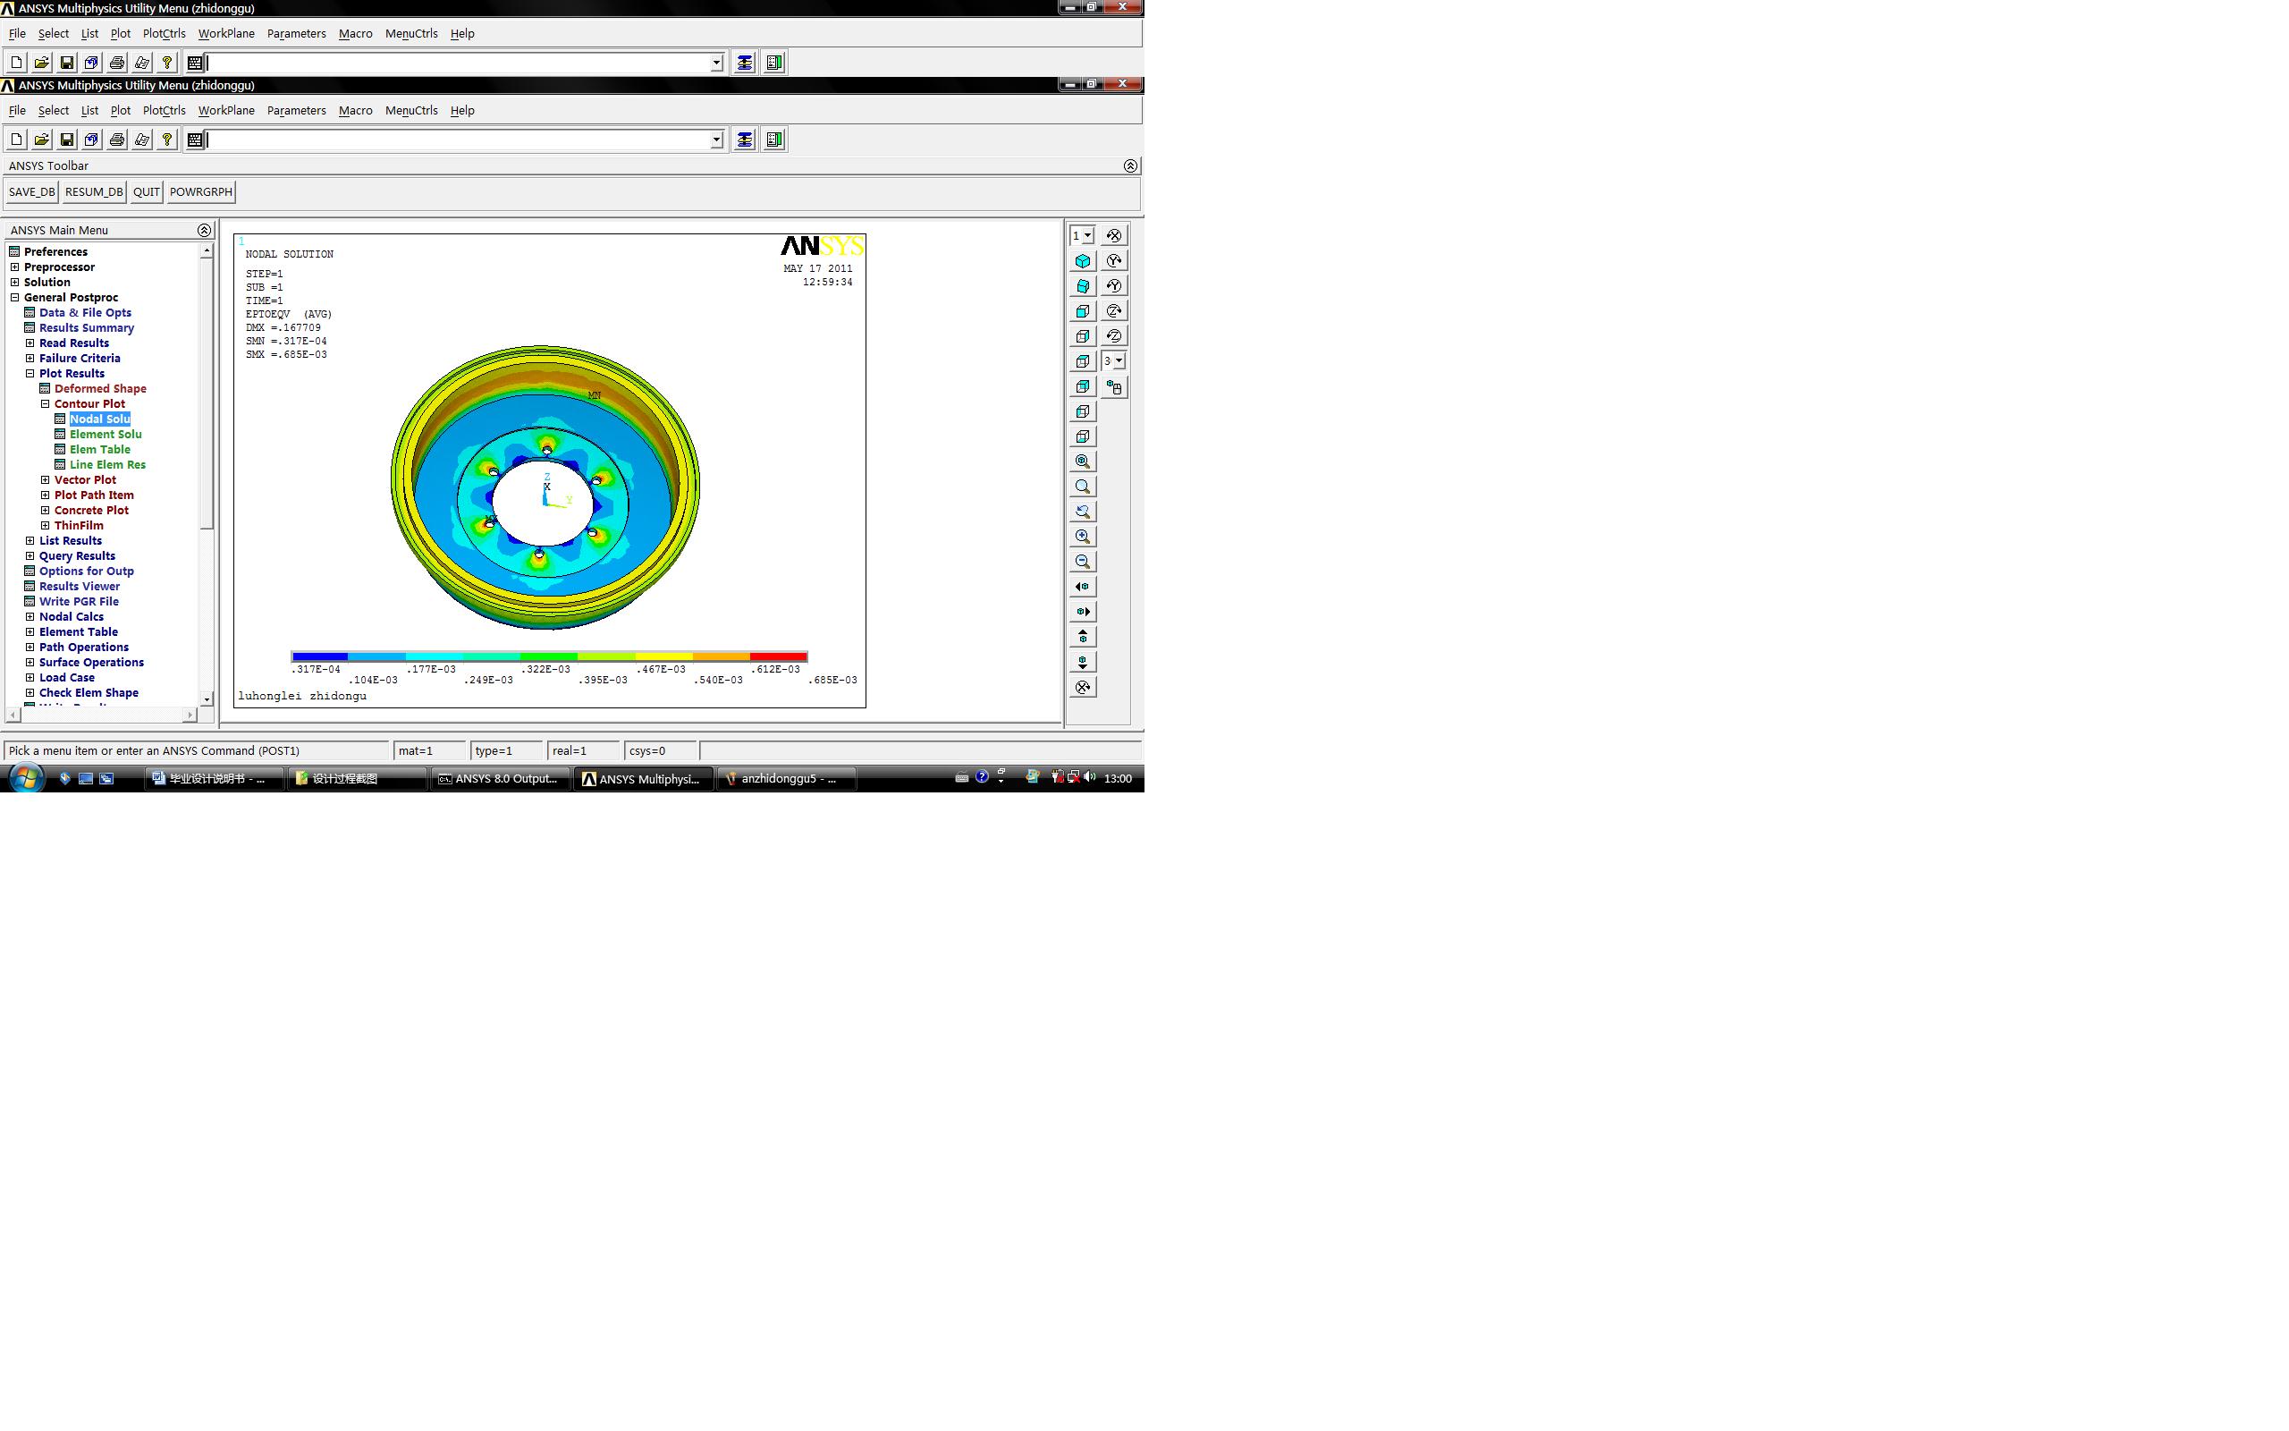Collapse the ANSYS Main Menu panel chevron
Screen dimensions: 2289x1431
[204, 230]
